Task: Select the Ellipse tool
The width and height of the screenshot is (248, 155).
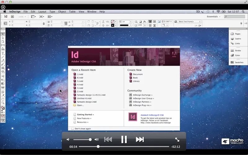Action: (x=3, y=72)
